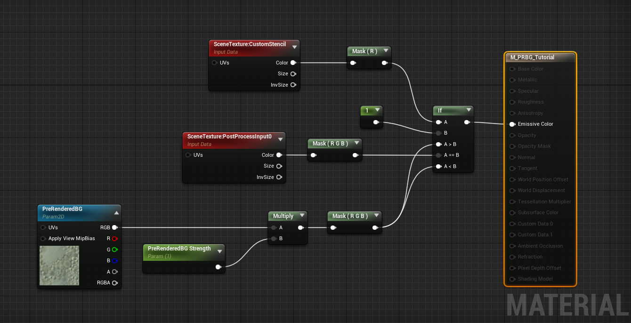Open the SceneTexture:CustomStencil node dropdown
The image size is (631, 323).
pos(295,47)
